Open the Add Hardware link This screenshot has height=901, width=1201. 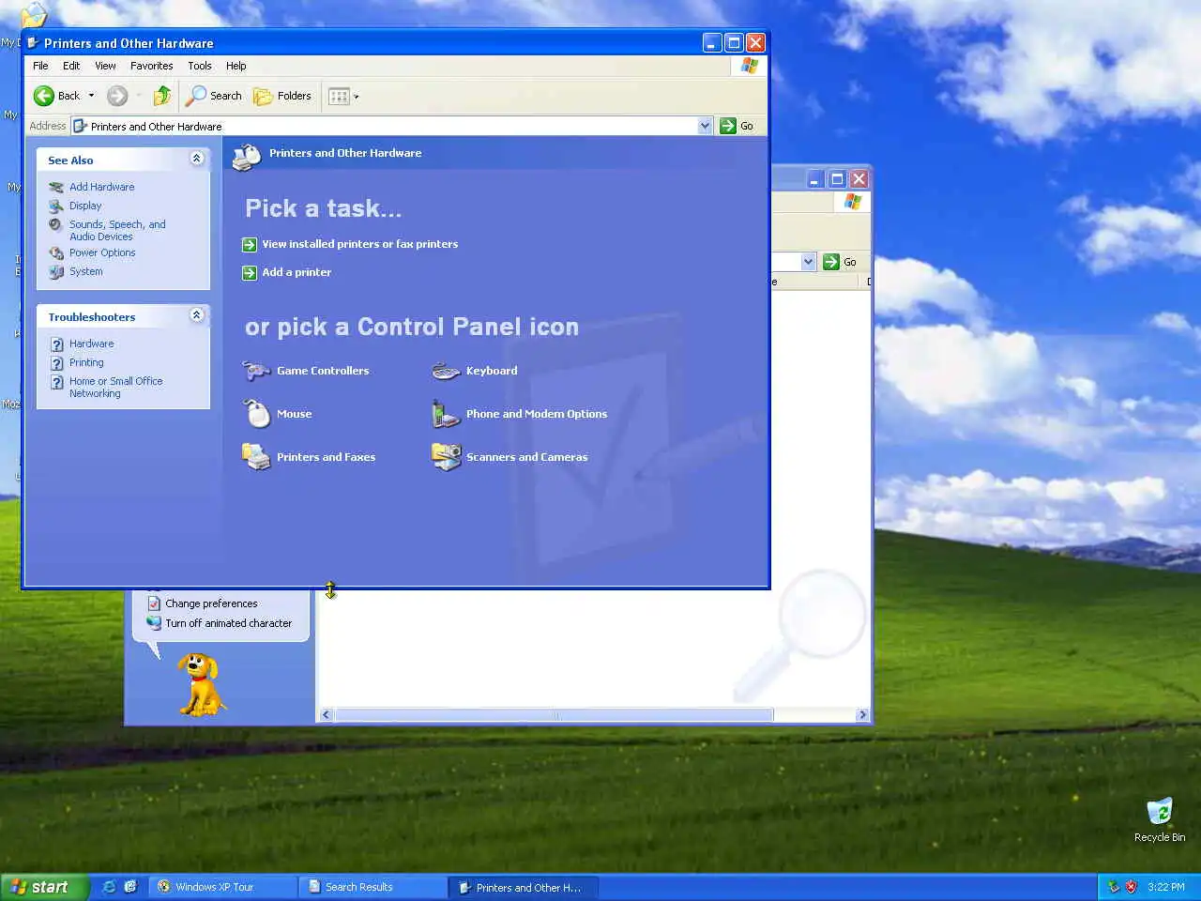[x=101, y=187]
